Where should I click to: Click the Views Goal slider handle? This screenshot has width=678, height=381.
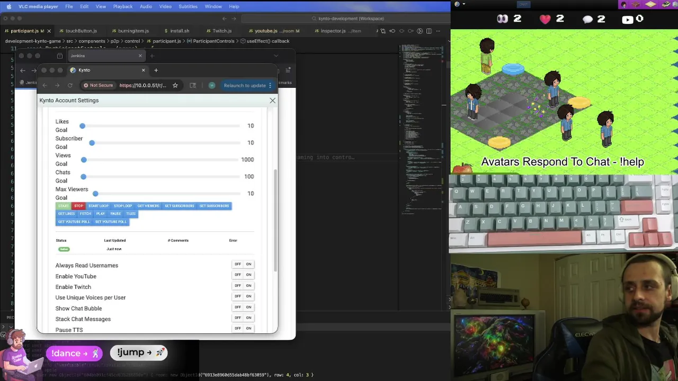point(84,160)
